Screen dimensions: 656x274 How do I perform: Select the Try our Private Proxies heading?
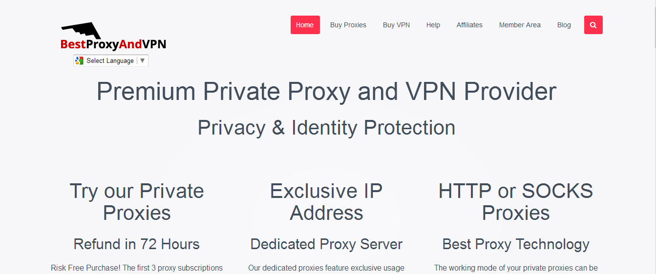[137, 202]
